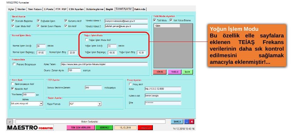Open the Veri Tabanı tab
The height and width of the screenshot is (133, 295).
pyautogui.click(x=35, y=9)
